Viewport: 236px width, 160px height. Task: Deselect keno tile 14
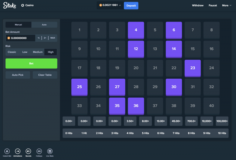click(x=174, y=49)
